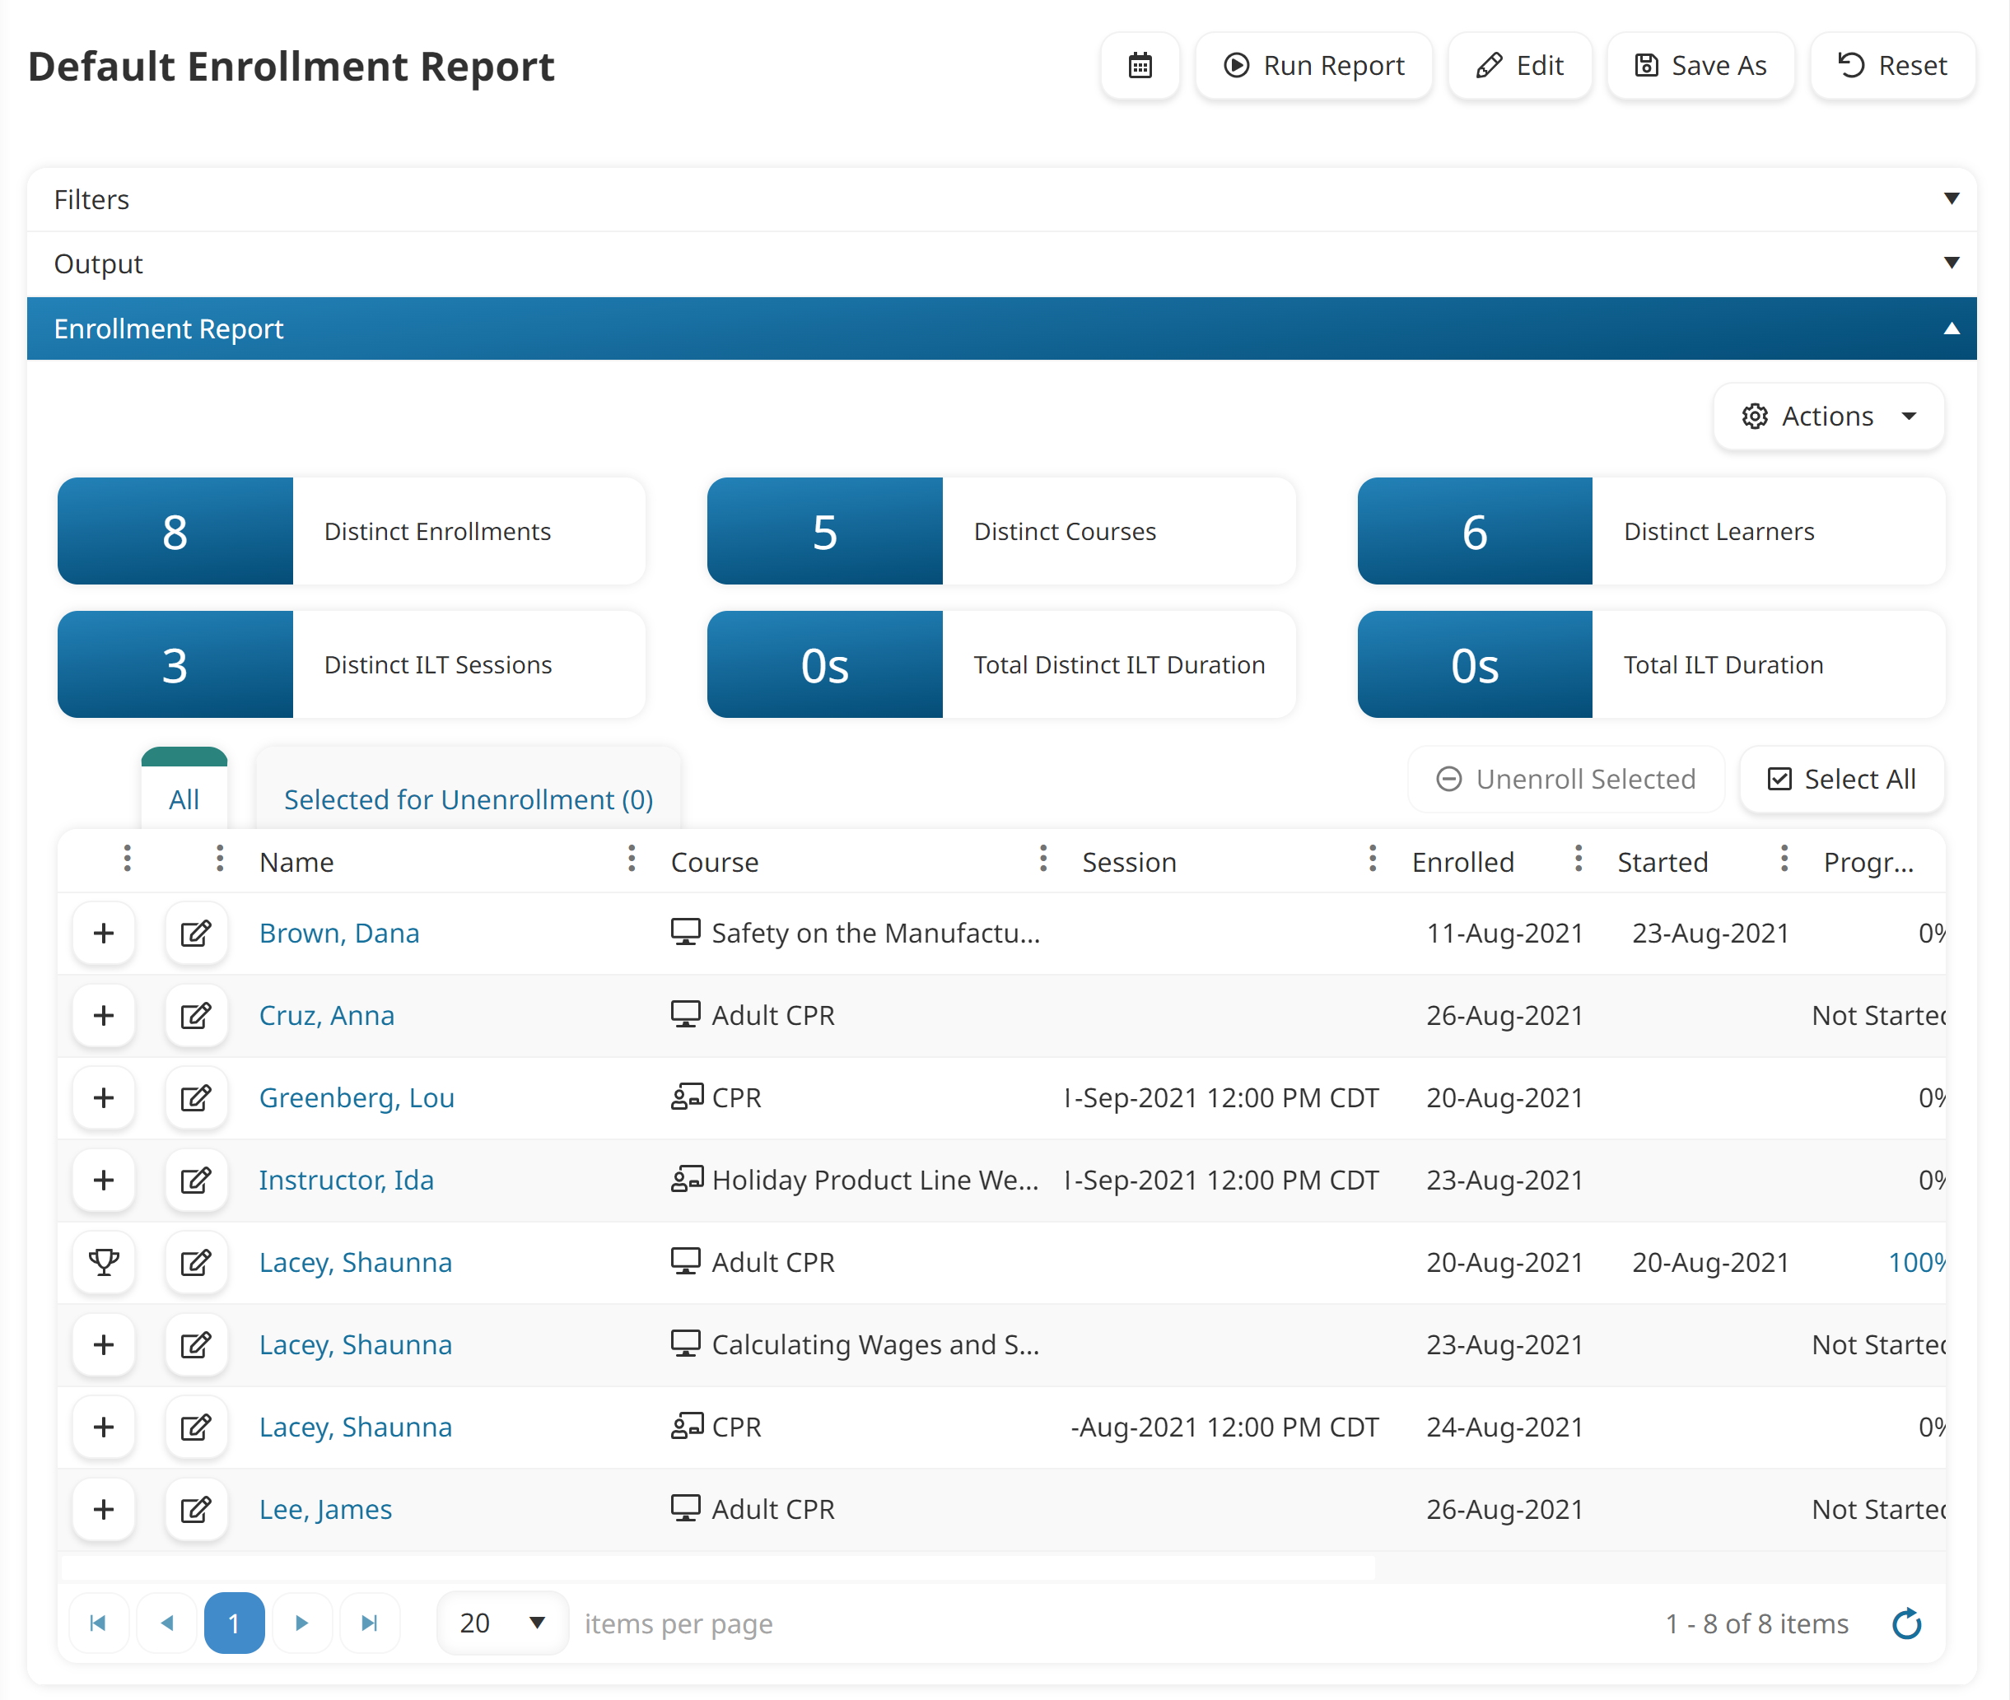Click Unenroll Selected button
The height and width of the screenshot is (1700, 2010).
point(1565,779)
